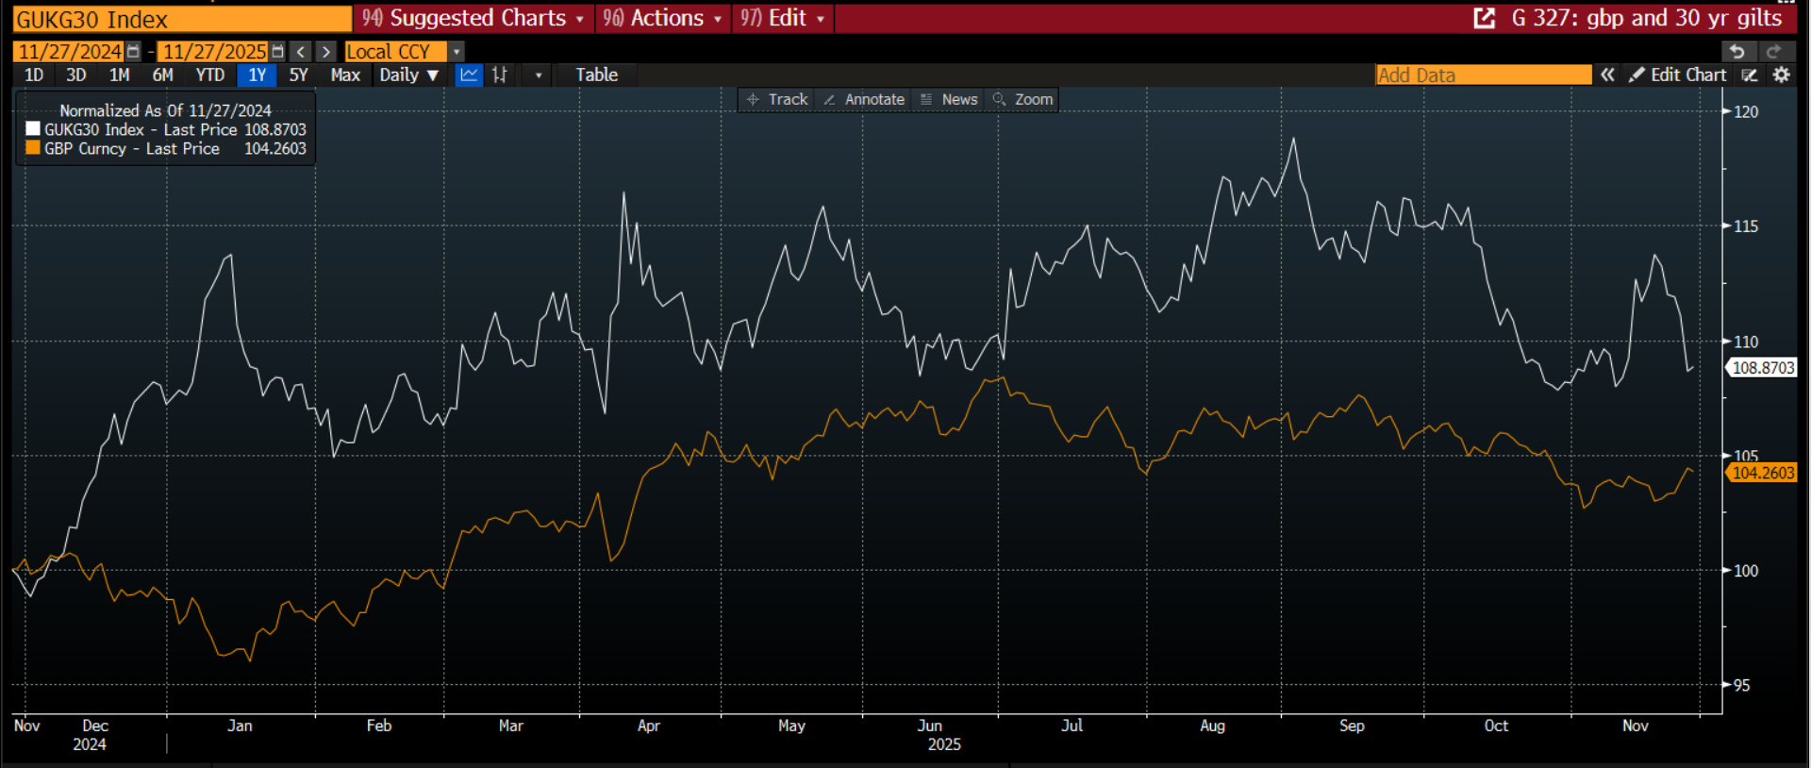The image size is (1811, 768).
Task: Click the pop-out chart icon
Action: 1485,18
